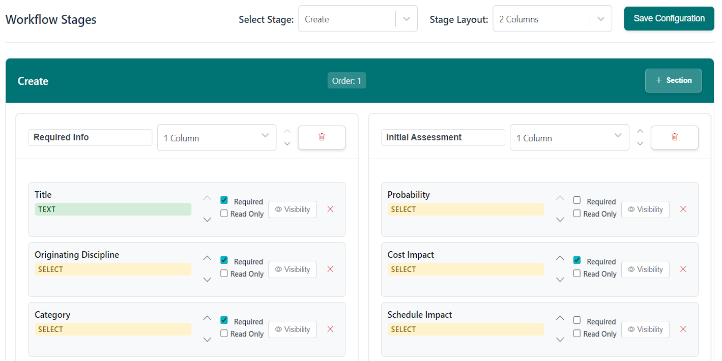
Task: Edit the Initial Assessment section name
Action: pos(443,137)
